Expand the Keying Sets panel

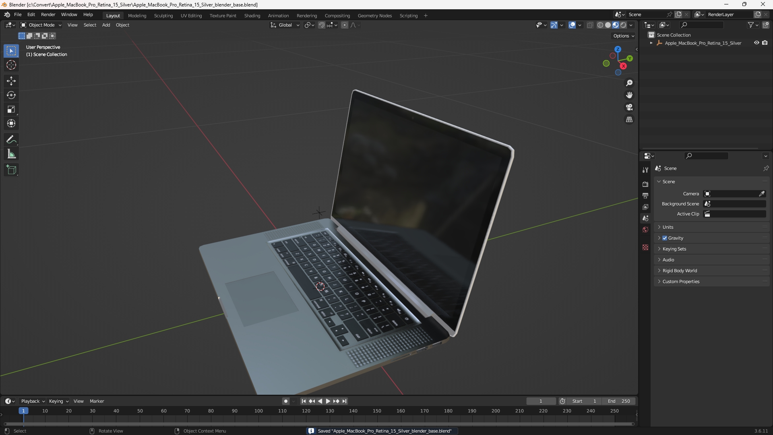(x=711, y=249)
